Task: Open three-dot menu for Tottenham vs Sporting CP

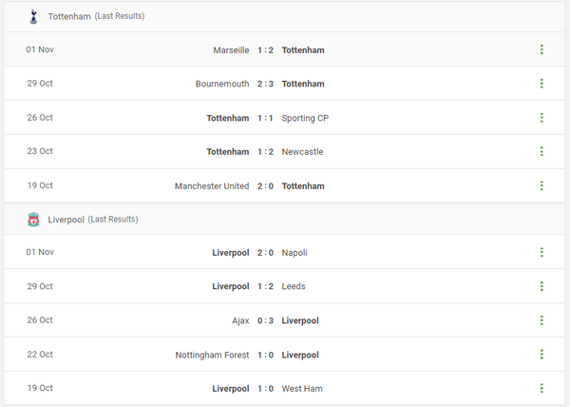Action: 541,118
